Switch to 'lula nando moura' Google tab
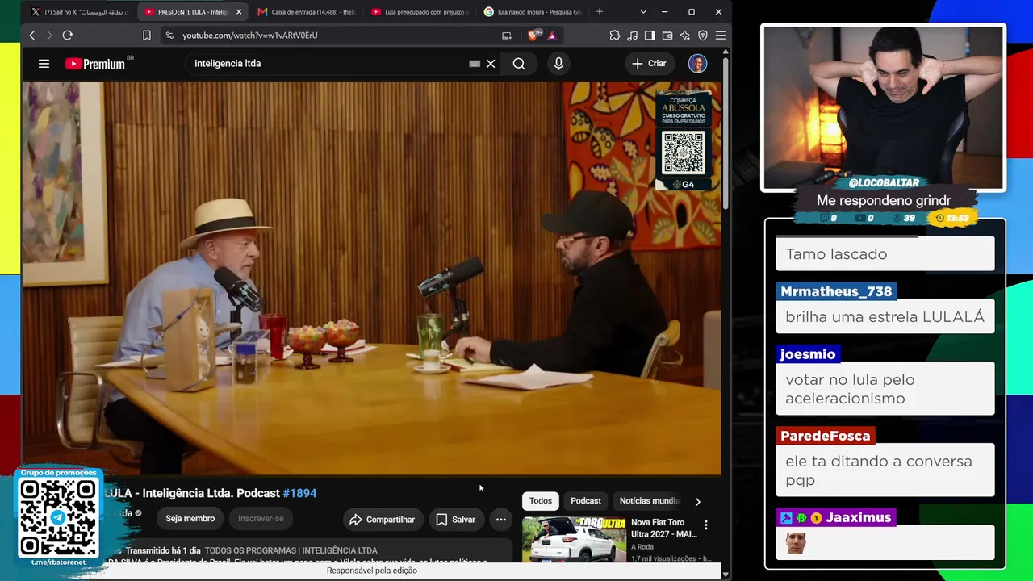This screenshot has width=1033, height=581. click(x=533, y=12)
